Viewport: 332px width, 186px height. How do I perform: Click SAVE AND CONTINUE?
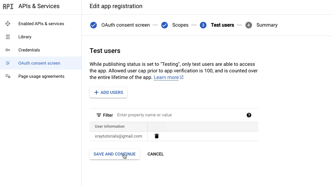pos(114,154)
